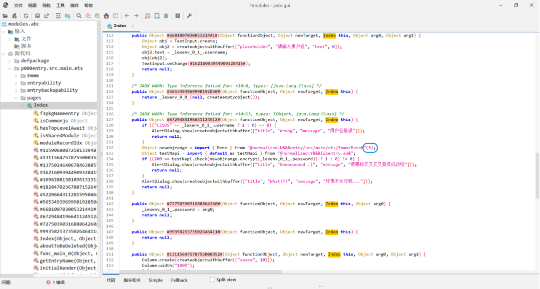Go to main activity home icon

pos(107,16)
